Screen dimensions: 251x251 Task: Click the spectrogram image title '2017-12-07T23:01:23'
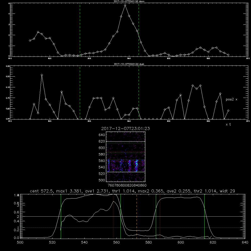(x=125, y=129)
